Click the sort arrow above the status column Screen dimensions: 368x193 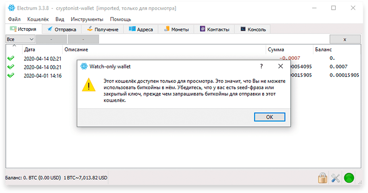point(14,46)
